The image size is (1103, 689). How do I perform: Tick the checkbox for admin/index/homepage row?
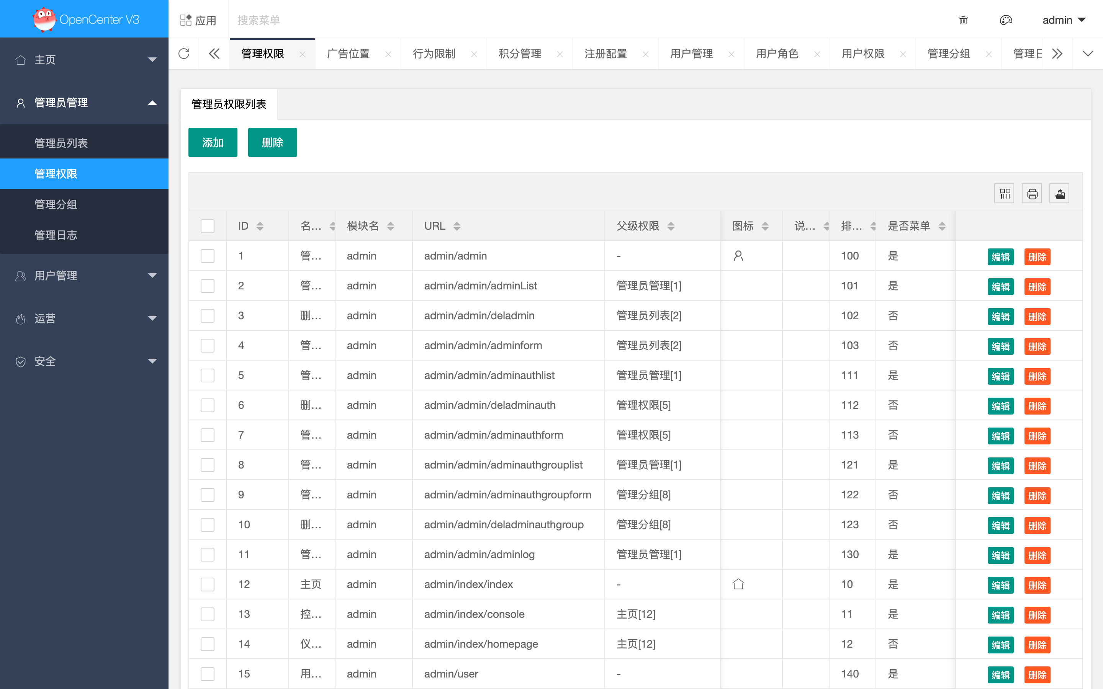[x=207, y=644]
